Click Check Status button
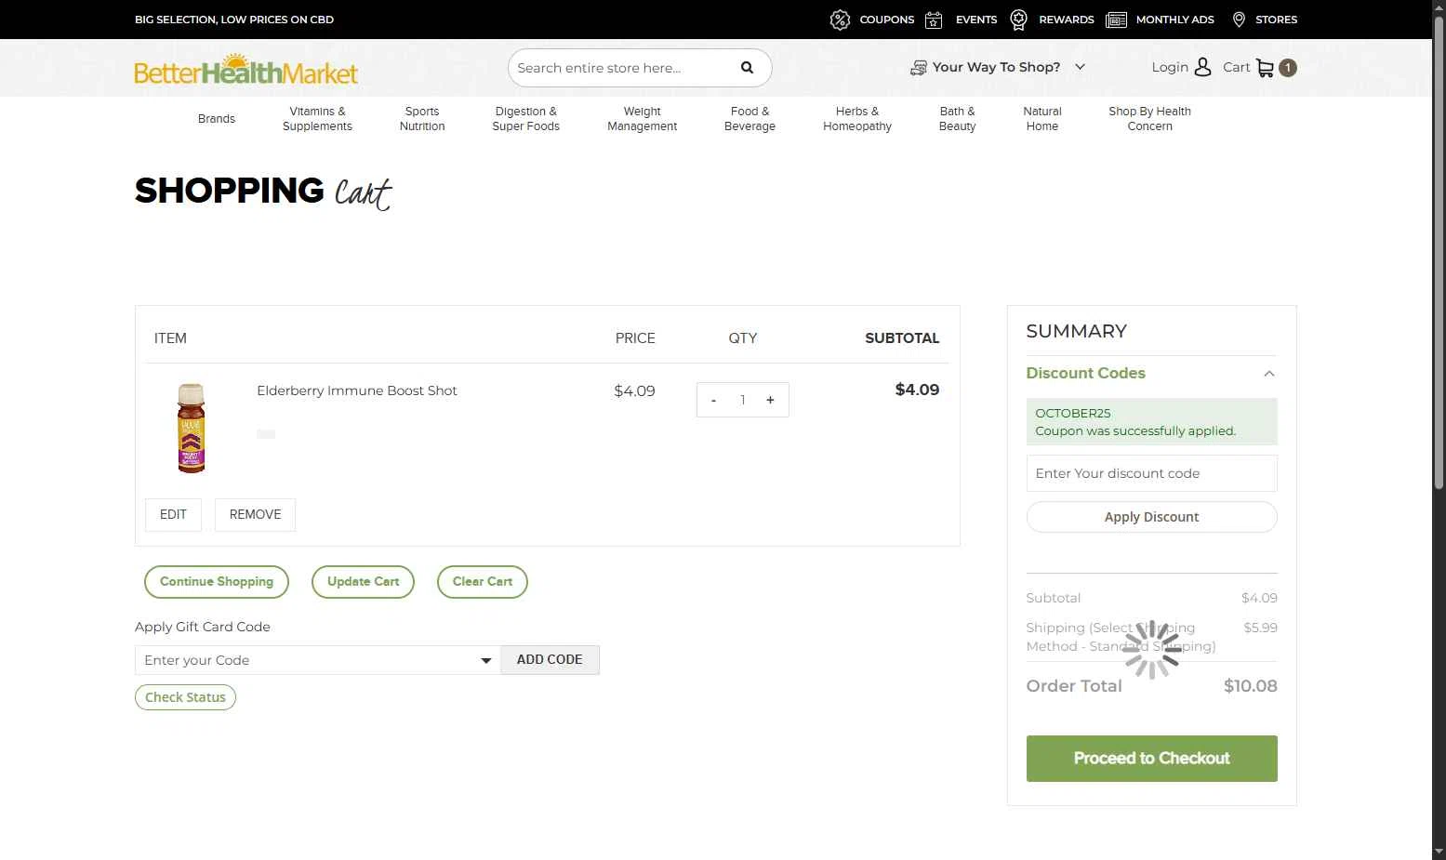 click(x=185, y=697)
